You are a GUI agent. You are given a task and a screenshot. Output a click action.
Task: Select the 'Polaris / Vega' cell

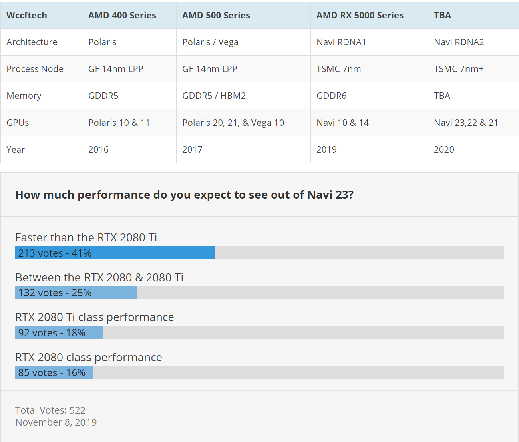(243, 42)
